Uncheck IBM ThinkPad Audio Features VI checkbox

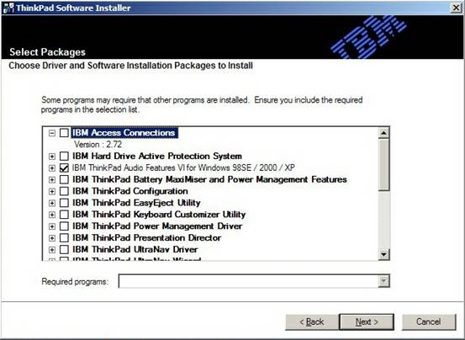(64, 168)
